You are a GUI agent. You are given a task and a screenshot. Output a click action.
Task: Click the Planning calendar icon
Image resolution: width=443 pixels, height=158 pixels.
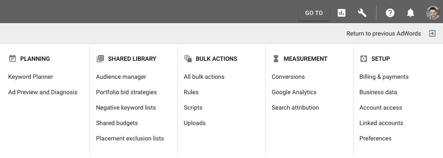pyautogui.click(x=12, y=59)
